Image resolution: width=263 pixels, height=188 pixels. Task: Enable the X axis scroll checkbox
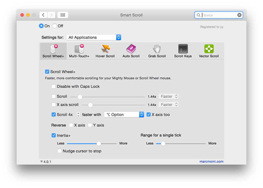point(53,104)
